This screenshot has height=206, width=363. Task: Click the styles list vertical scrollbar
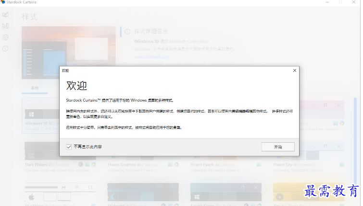coord(355,141)
